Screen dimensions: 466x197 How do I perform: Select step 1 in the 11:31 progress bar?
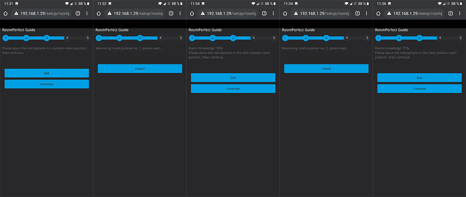[x=5, y=38]
